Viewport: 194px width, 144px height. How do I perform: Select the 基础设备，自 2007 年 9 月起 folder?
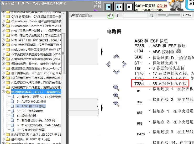tap(31, 139)
